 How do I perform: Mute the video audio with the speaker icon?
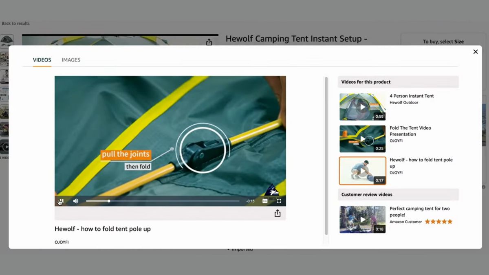[76, 200]
